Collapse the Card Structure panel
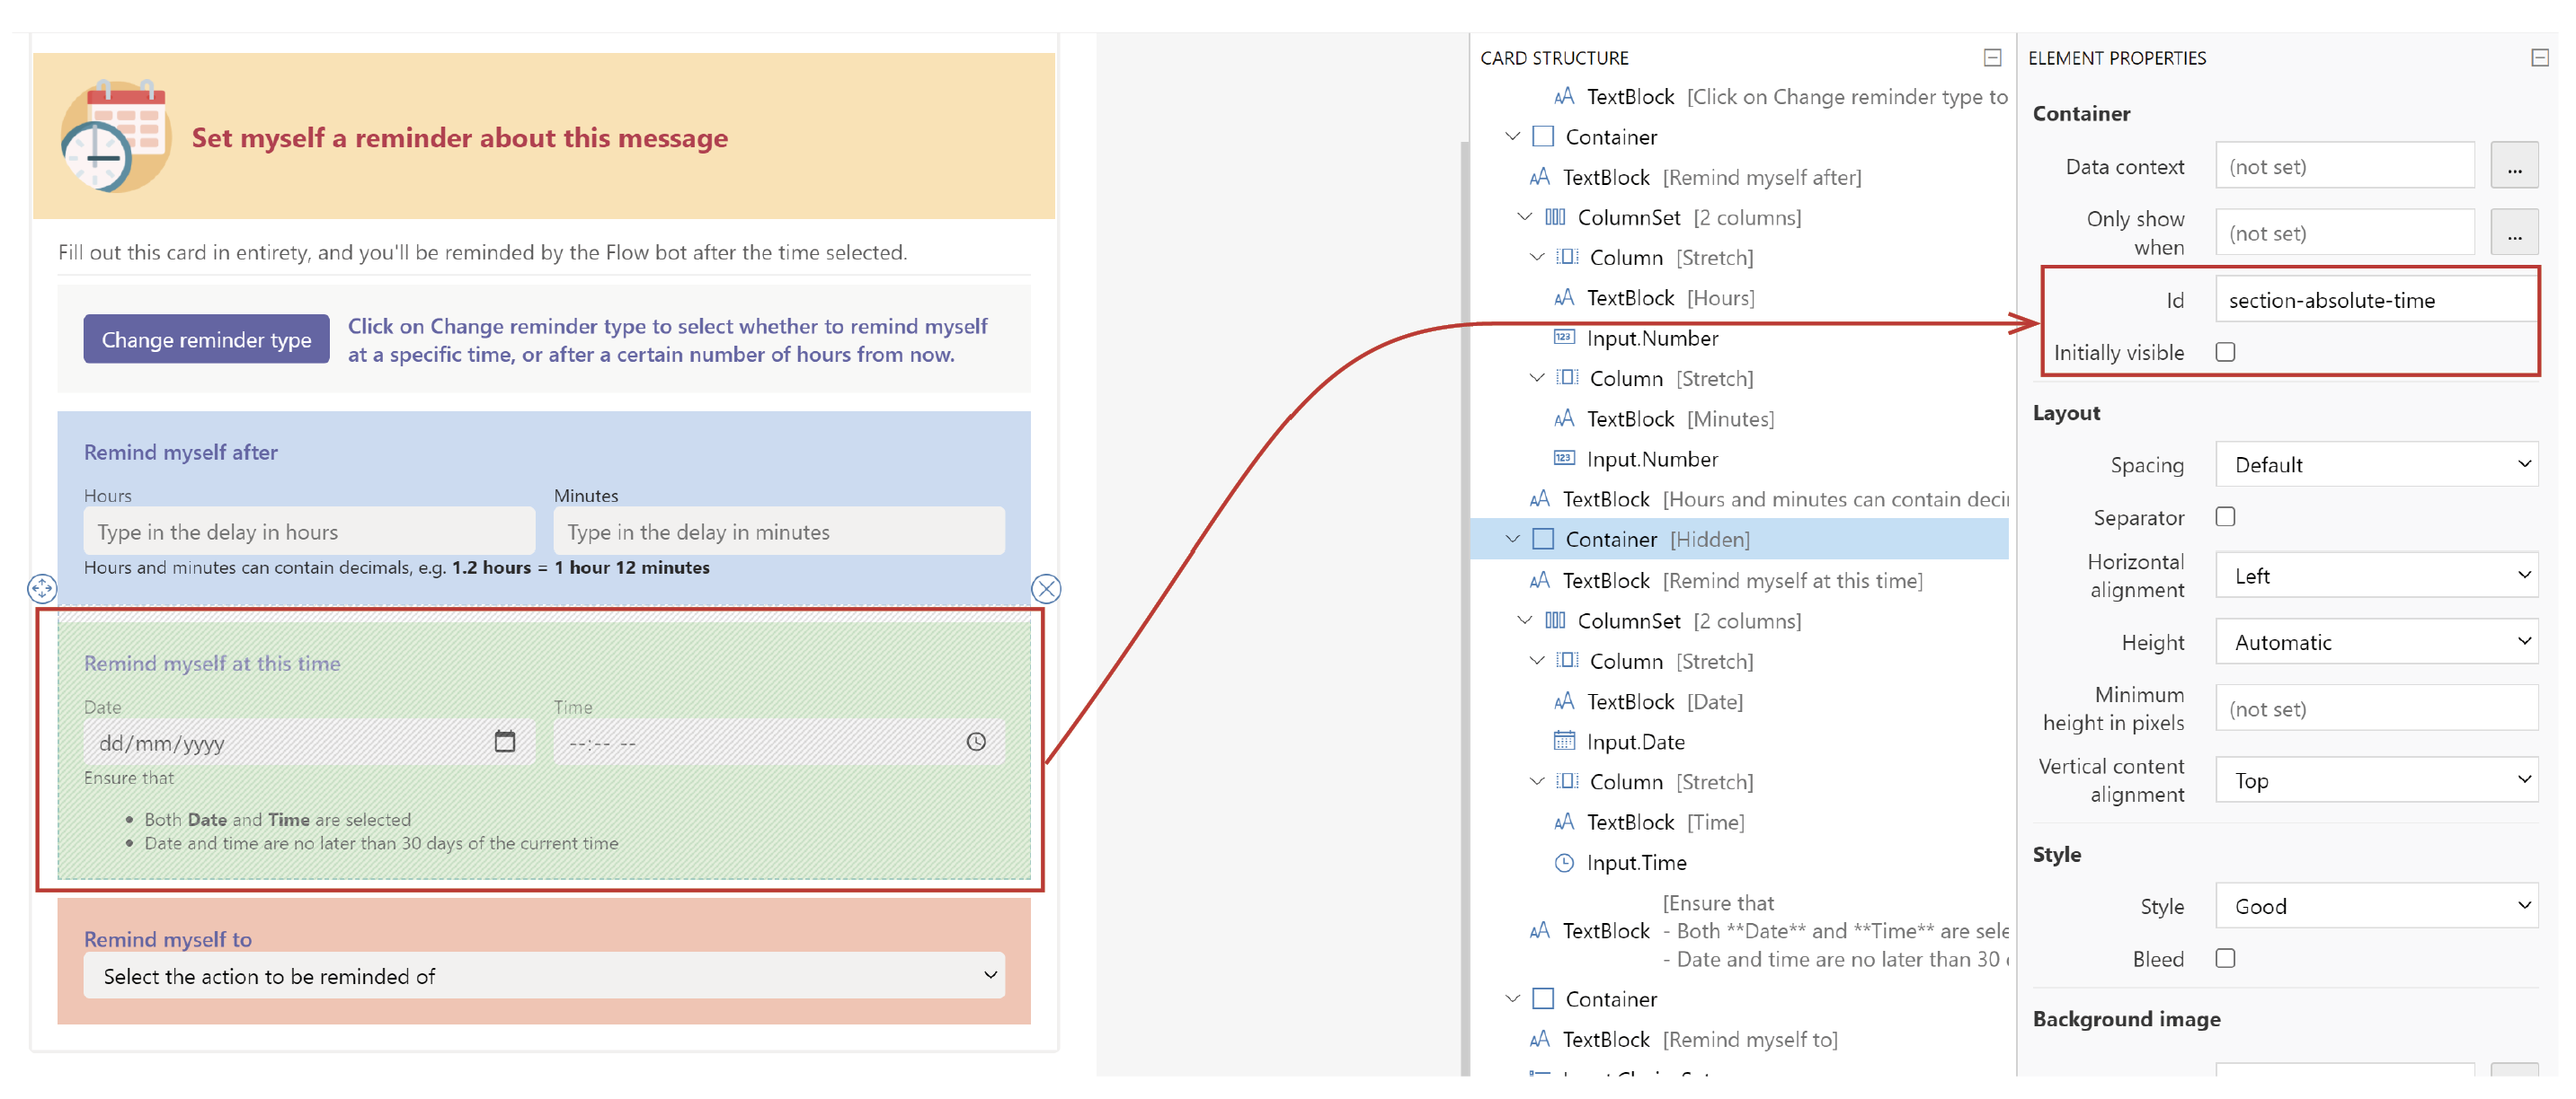Viewport: 2576px width, 1099px height. pyautogui.click(x=1991, y=58)
